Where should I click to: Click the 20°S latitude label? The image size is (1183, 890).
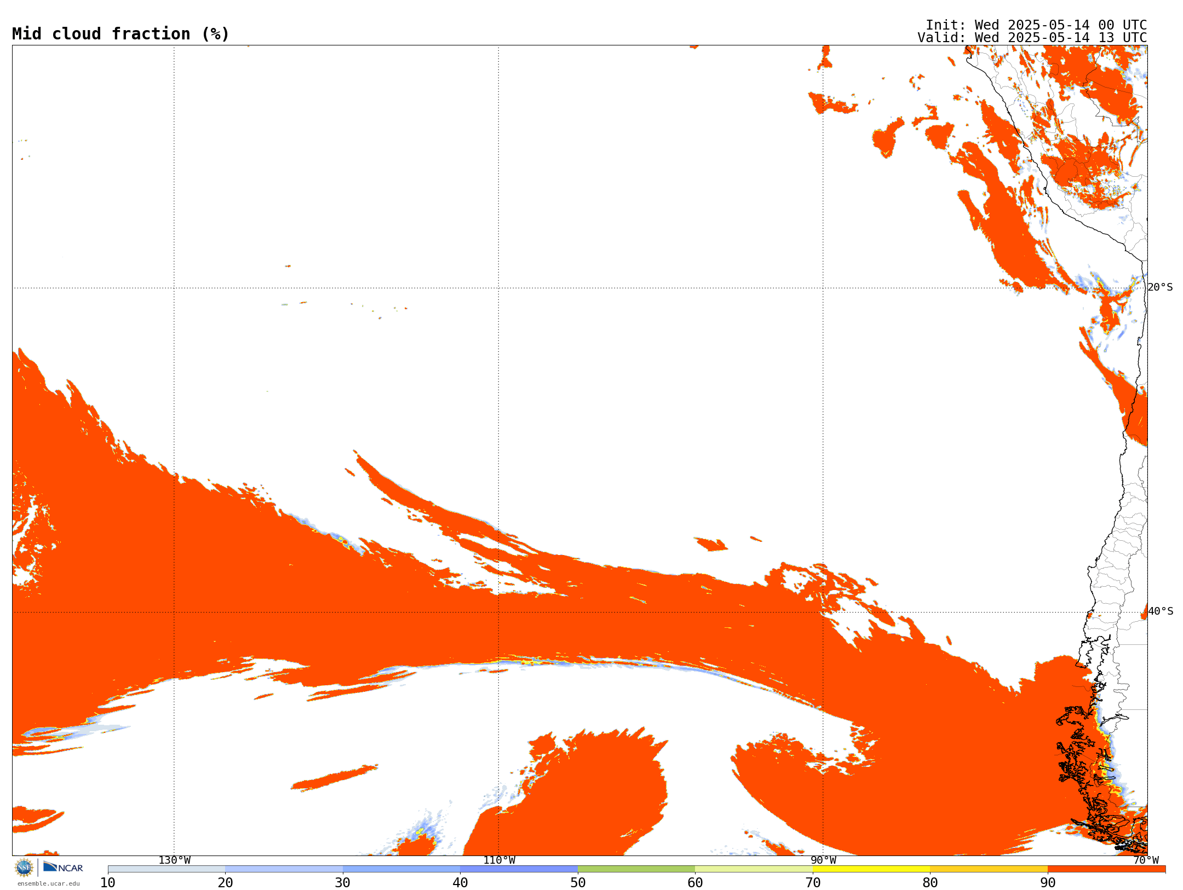point(1161,287)
